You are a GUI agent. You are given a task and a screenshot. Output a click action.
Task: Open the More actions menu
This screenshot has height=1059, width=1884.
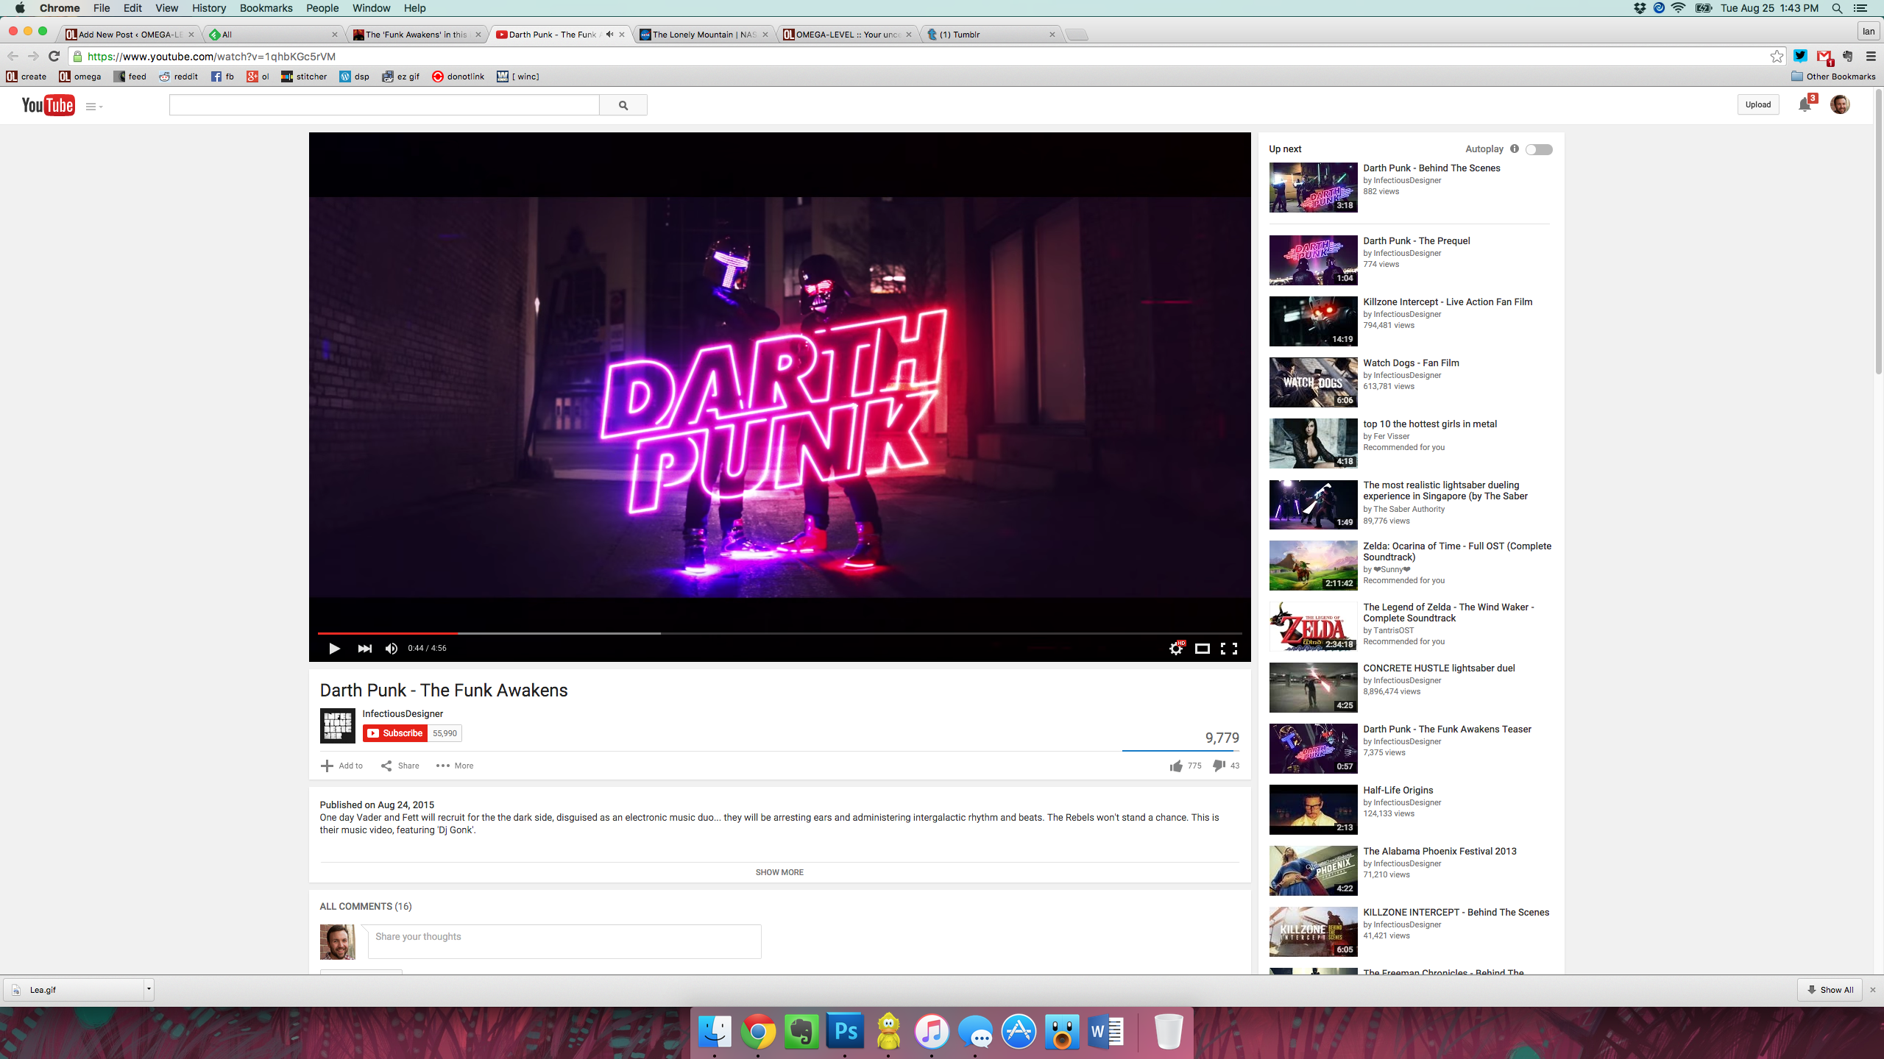[454, 766]
